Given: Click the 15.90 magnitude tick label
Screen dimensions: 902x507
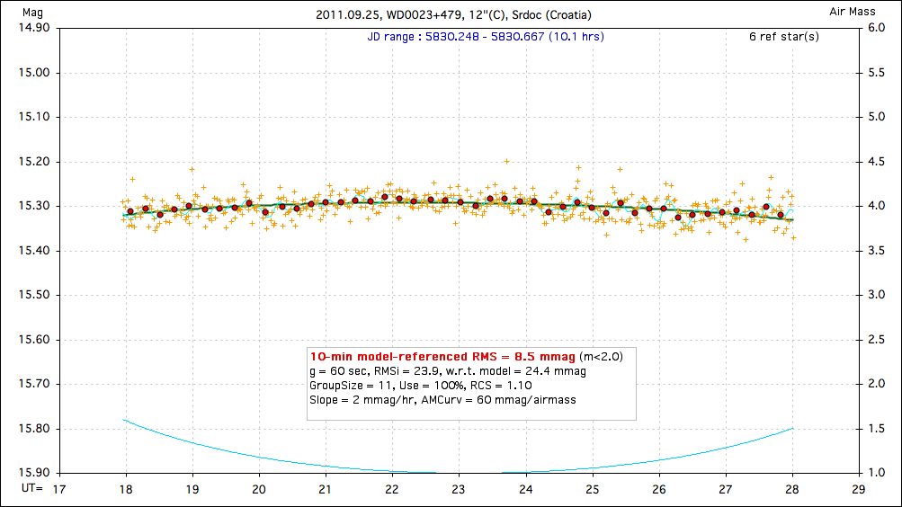Looking at the screenshot, I should coord(33,473).
